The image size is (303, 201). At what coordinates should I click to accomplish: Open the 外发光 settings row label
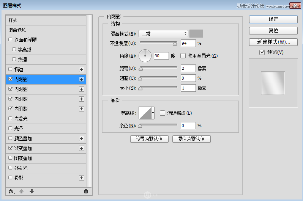[21, 168]
